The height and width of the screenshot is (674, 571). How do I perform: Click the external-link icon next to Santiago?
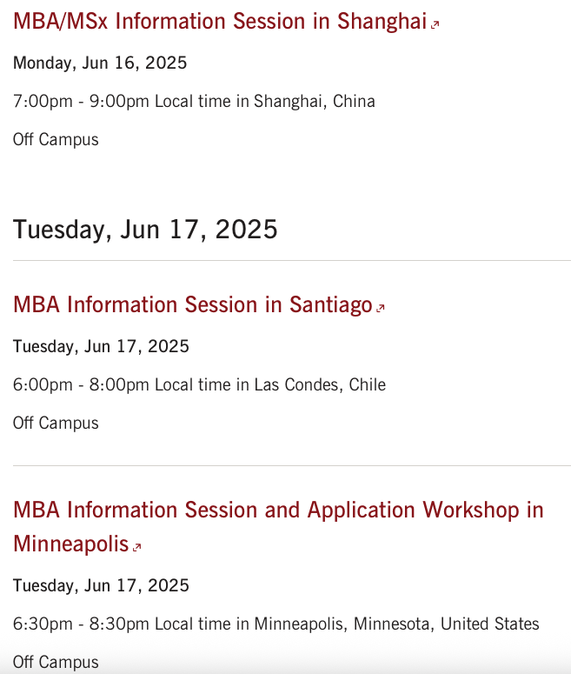(381, 308)
